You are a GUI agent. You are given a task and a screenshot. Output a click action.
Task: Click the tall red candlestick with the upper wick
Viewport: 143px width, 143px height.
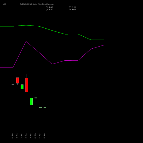(27, 85)
